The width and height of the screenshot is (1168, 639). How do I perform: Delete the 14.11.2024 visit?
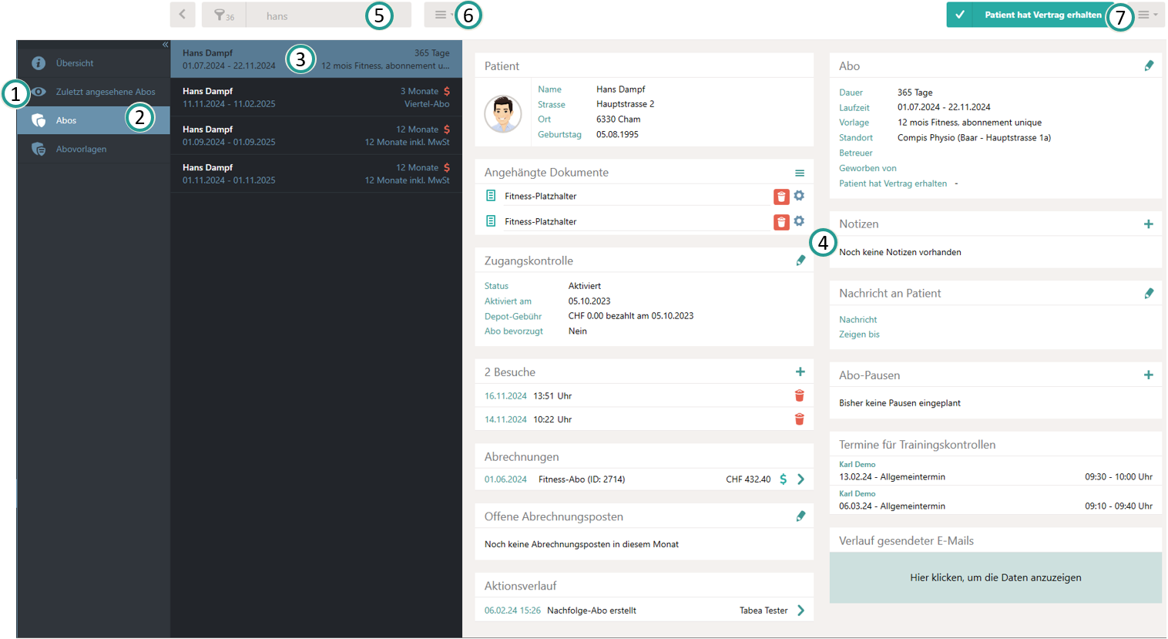click(799, 419)
